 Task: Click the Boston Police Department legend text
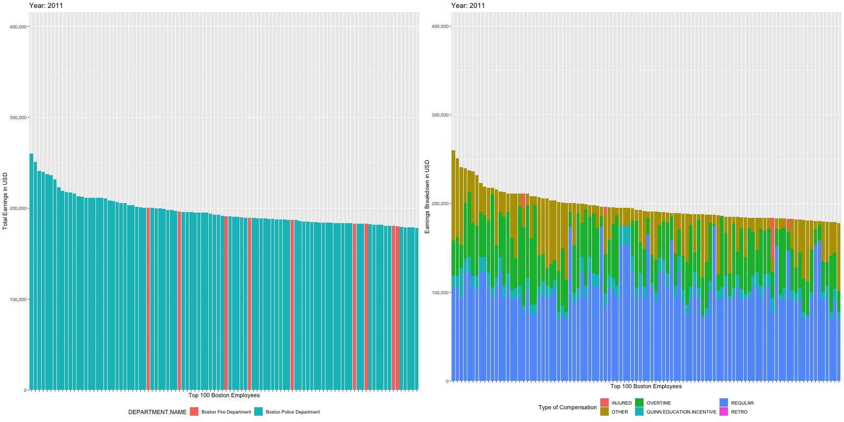point(292,412)
